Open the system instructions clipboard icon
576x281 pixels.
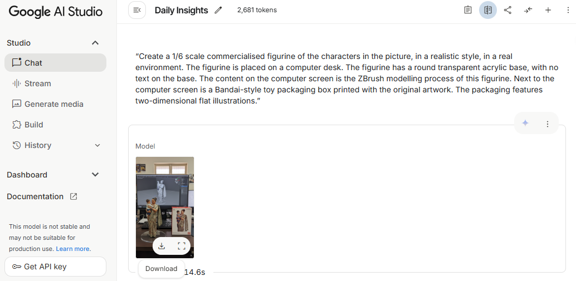(468, 10)
